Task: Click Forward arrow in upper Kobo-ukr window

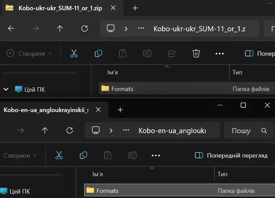Action: pos(36,28)
